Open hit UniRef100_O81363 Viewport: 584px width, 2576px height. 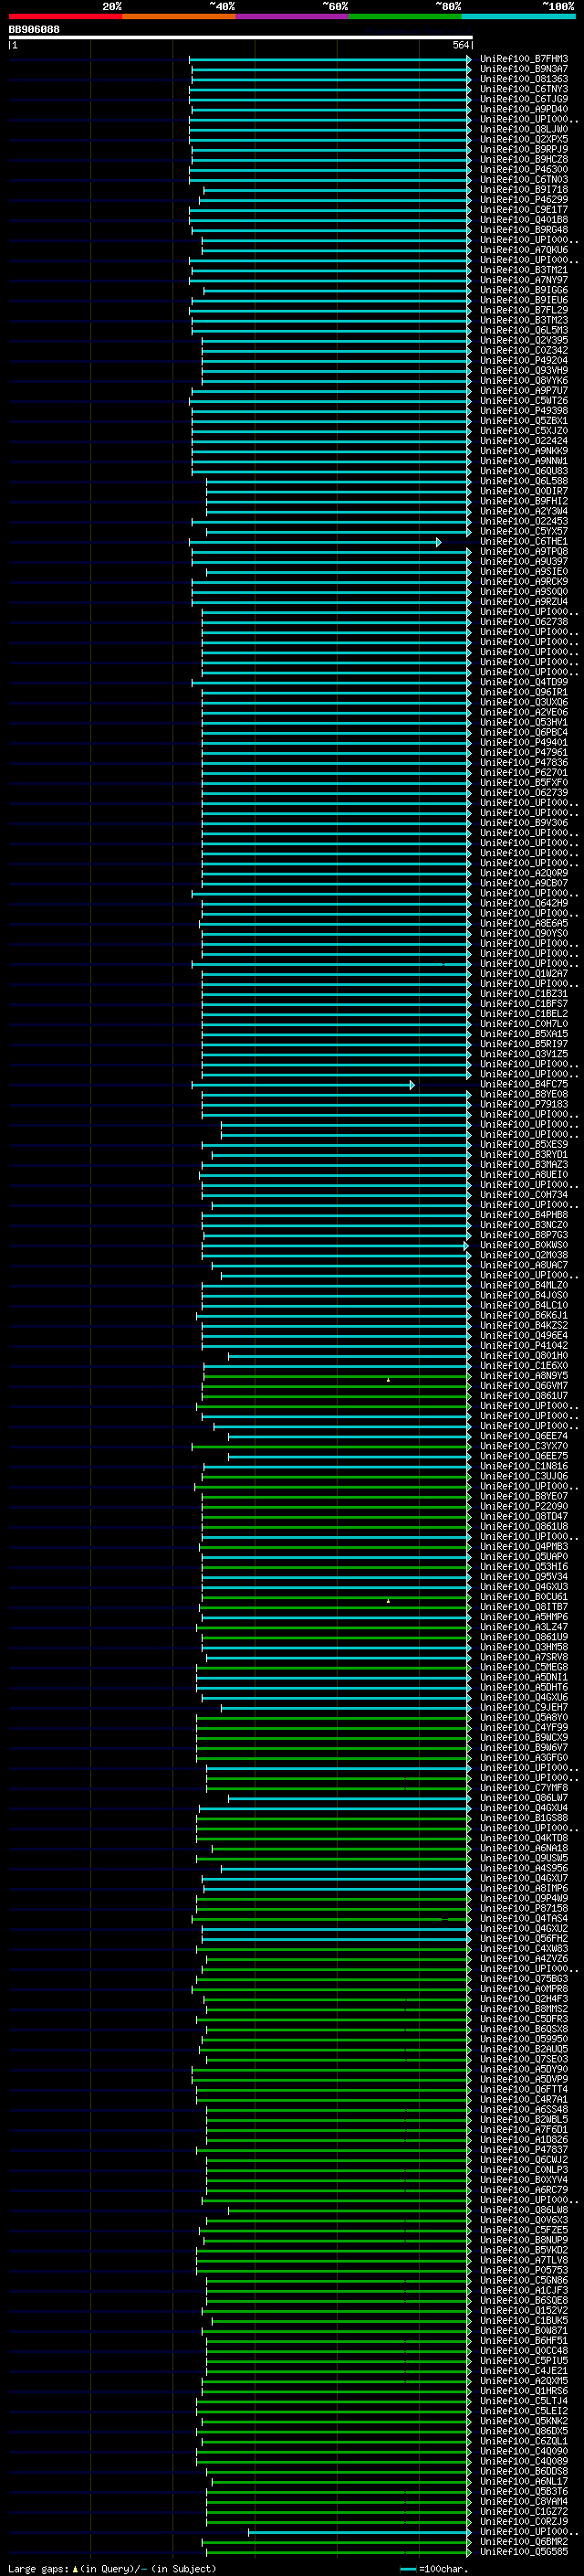tap(523, 79)
